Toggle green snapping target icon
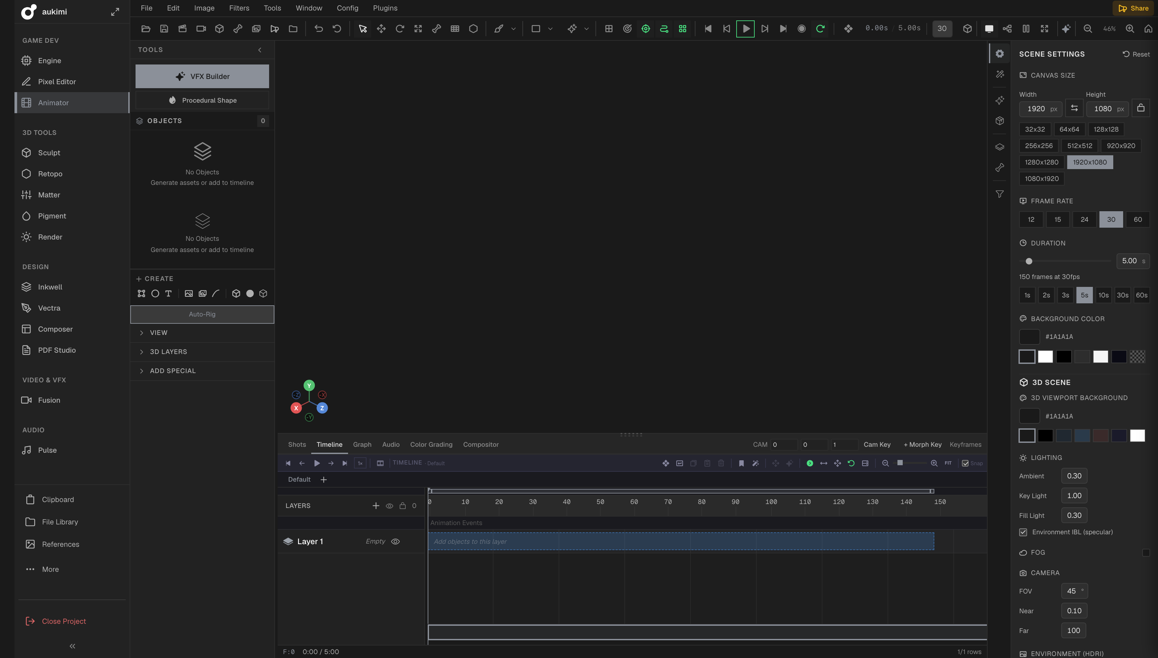 tap(645, 29)
